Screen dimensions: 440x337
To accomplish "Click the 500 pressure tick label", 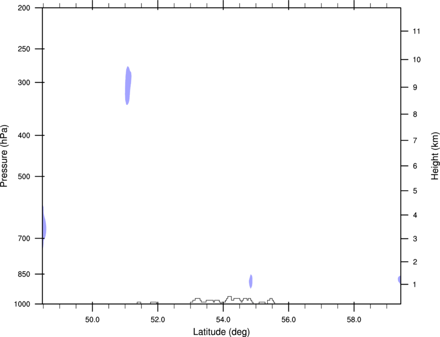I will tap(24, 176).
